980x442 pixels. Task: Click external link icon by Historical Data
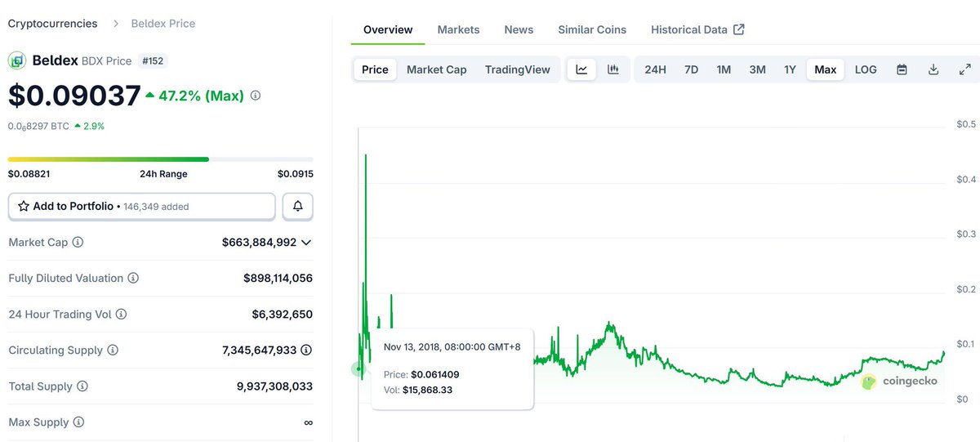point(739,29)
